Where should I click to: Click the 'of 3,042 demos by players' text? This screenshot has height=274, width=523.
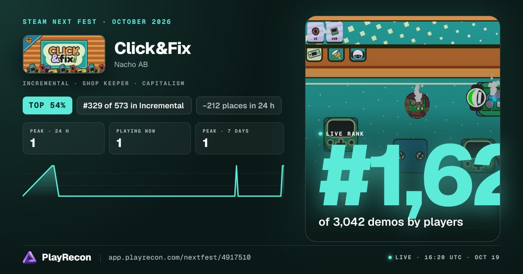[391, 222]
